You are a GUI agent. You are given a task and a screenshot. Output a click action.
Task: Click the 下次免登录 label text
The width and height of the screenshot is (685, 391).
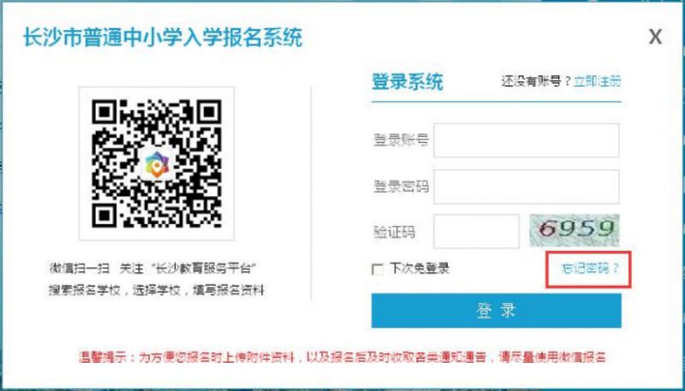point(420,269)
